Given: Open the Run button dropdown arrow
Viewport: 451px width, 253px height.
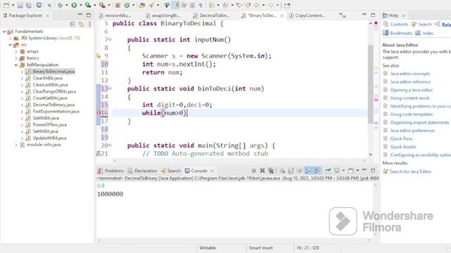Looking at the screenshot, I should (x=80, y=5).
